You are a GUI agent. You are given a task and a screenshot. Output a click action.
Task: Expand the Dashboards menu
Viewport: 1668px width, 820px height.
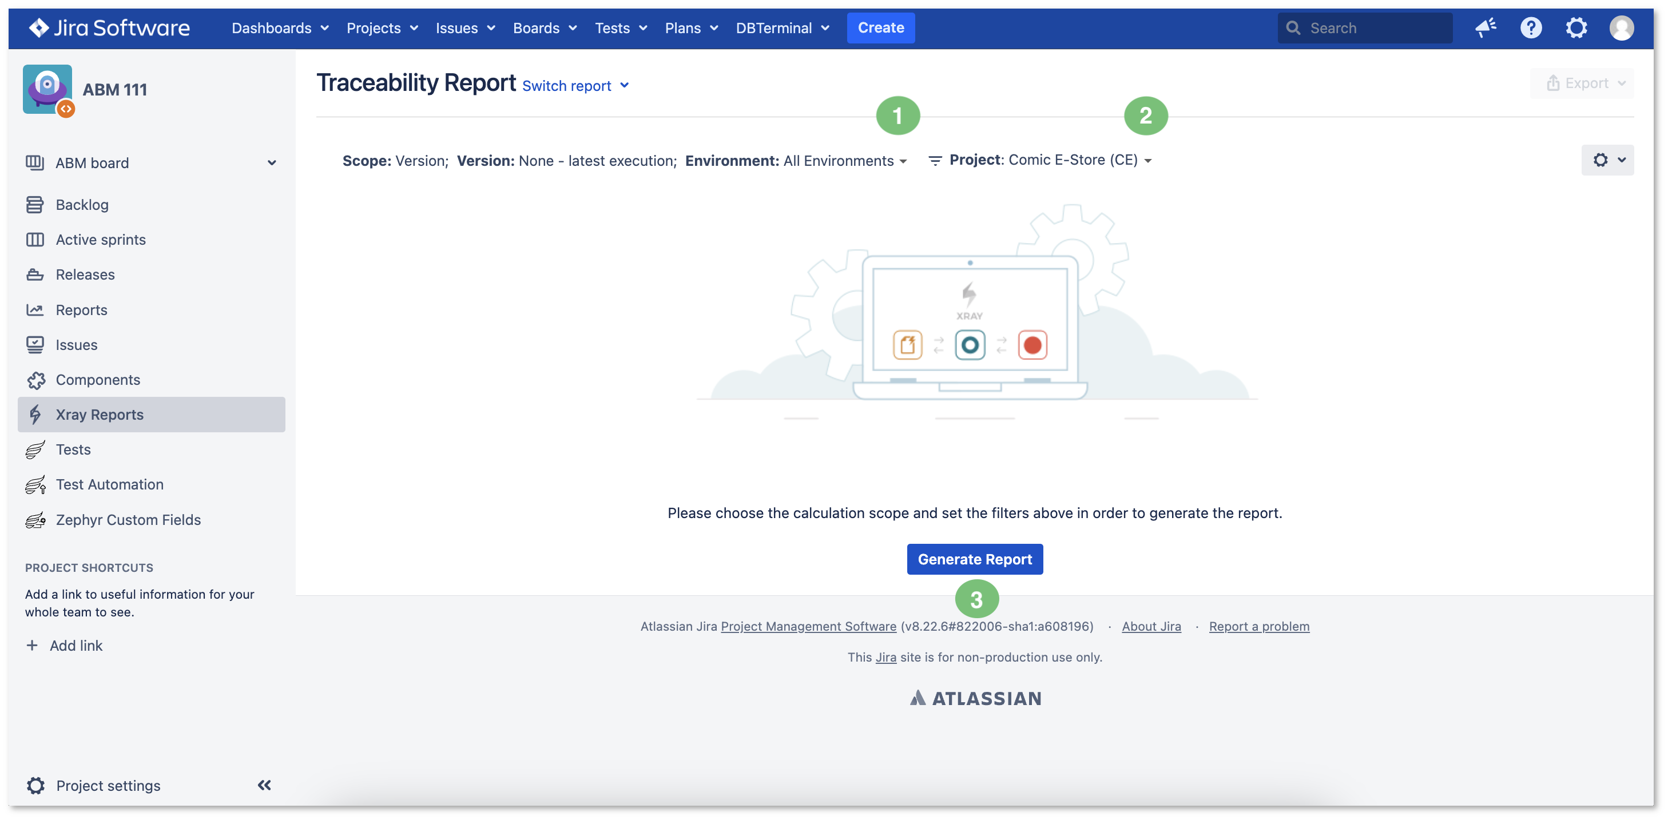coord(280,28)
